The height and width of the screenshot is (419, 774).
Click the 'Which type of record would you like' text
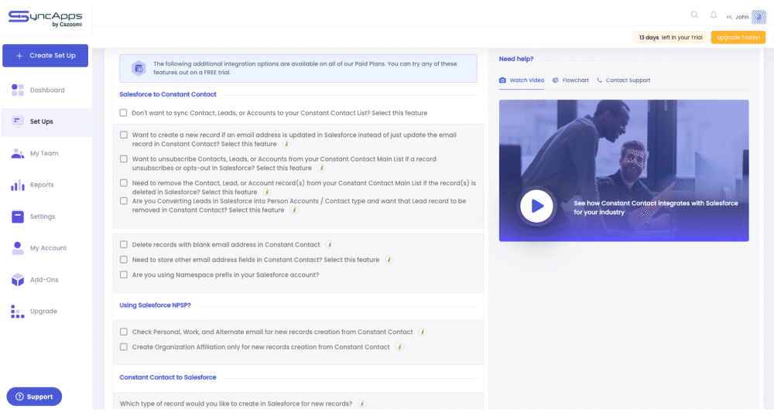pos(236,404)
